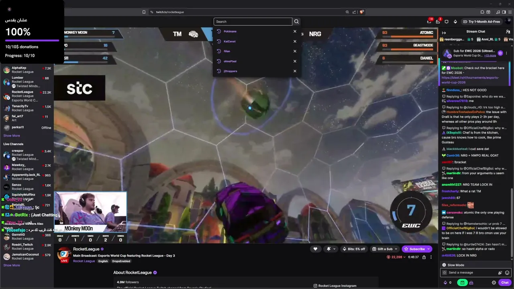Open the celebration icon in chat input
Image resolution: width=514 pixels, height=289 pixels.
pos(500,273)
